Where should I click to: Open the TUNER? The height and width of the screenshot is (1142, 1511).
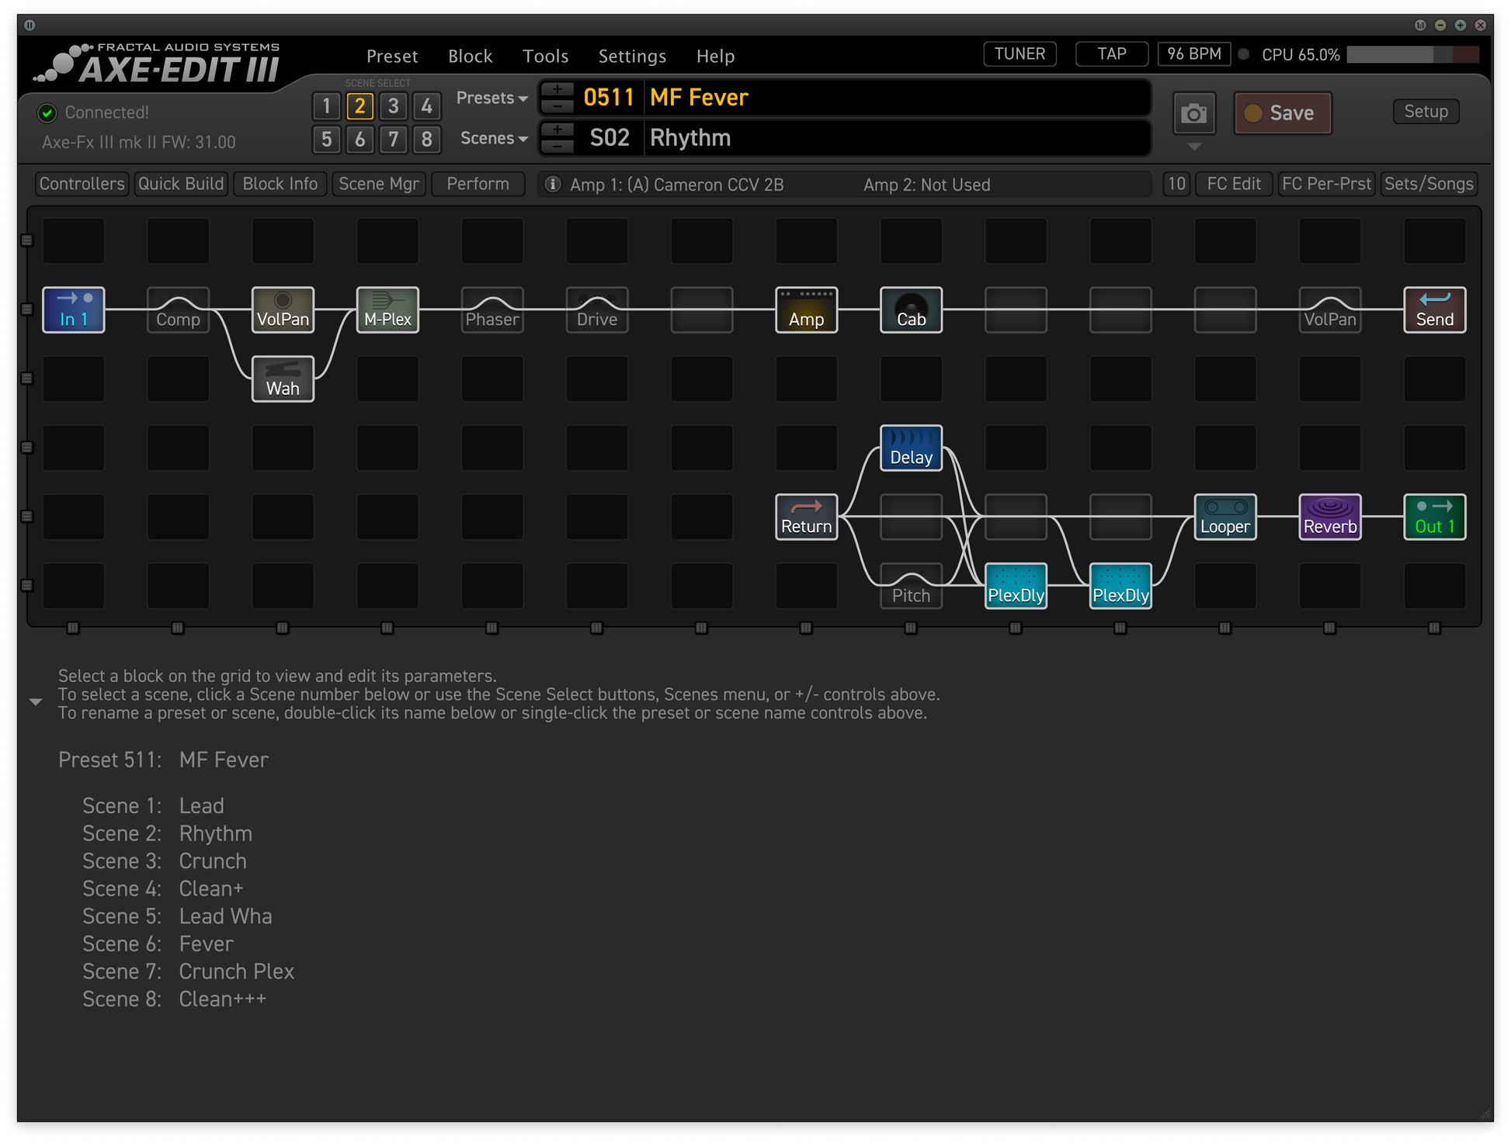(1019, 54)
